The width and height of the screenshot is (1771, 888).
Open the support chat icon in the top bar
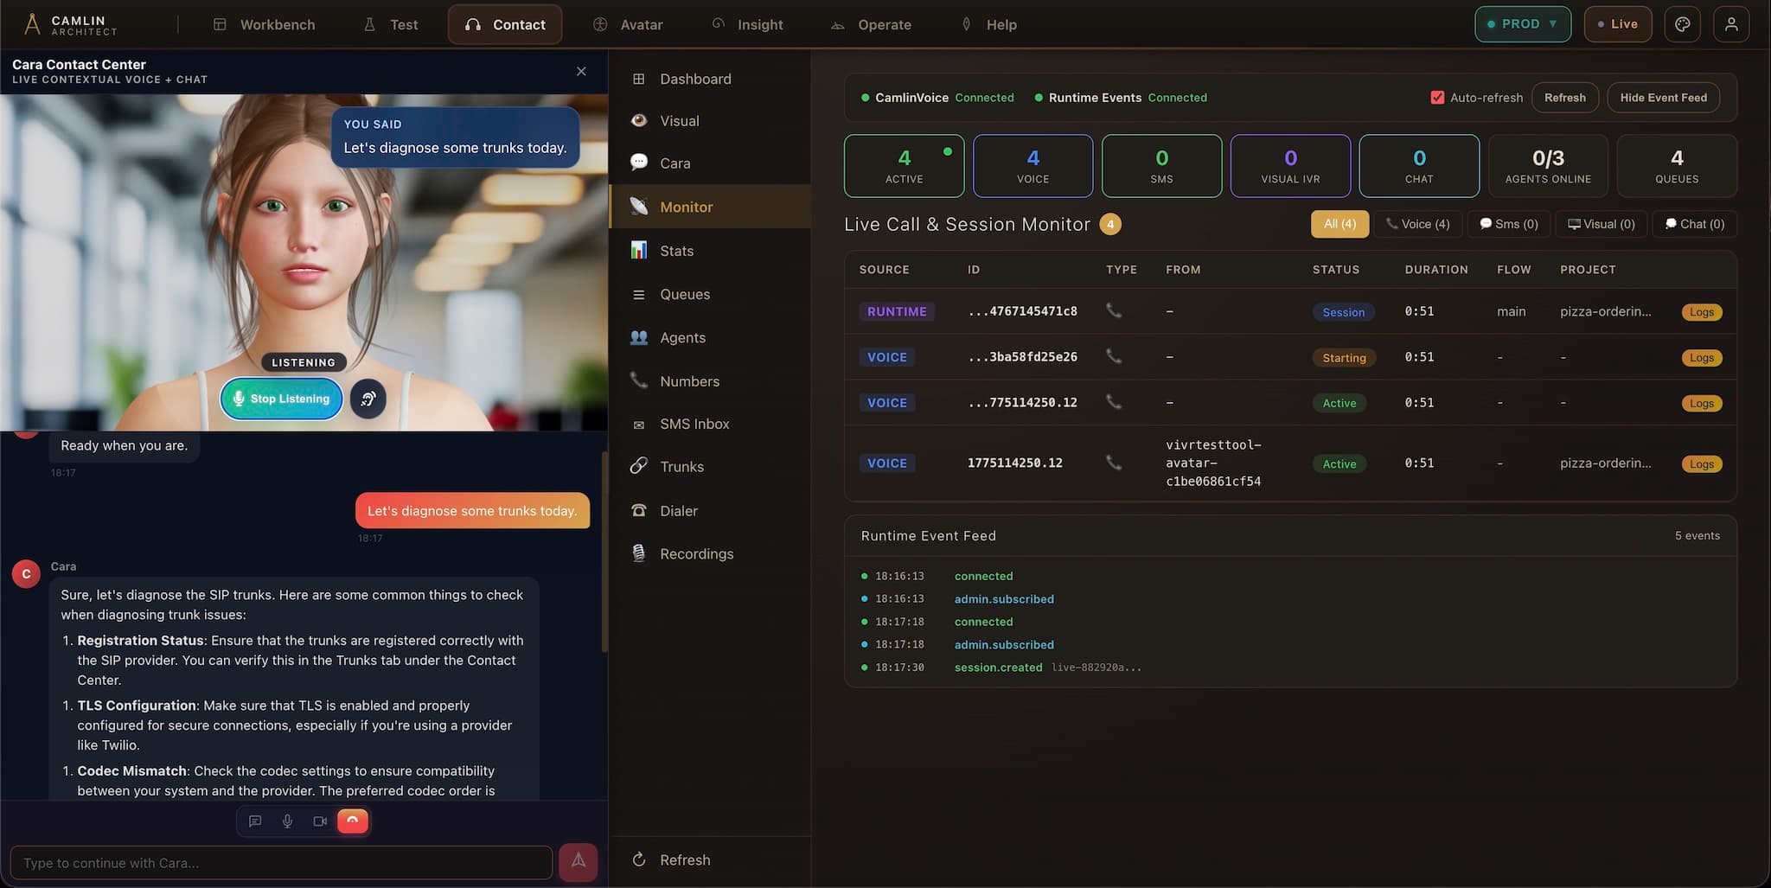(1682, 24)
